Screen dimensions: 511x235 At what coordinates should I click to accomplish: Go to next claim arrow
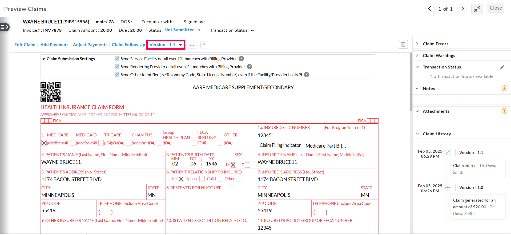pos(462,9)
